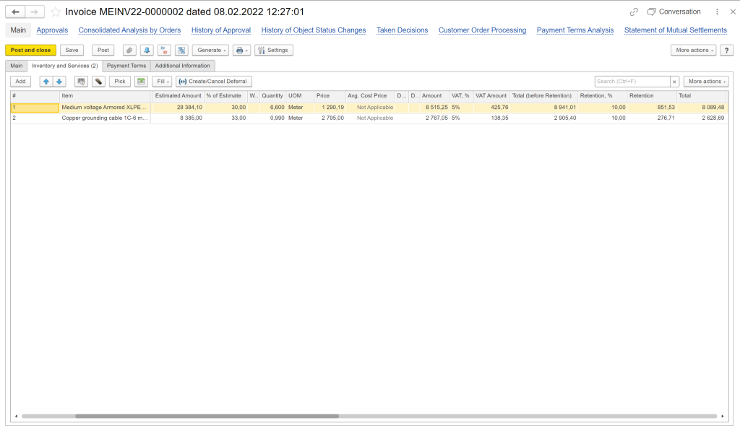
Task: Click Create/Cancel Deferral
Action: [x=214, y=82]
